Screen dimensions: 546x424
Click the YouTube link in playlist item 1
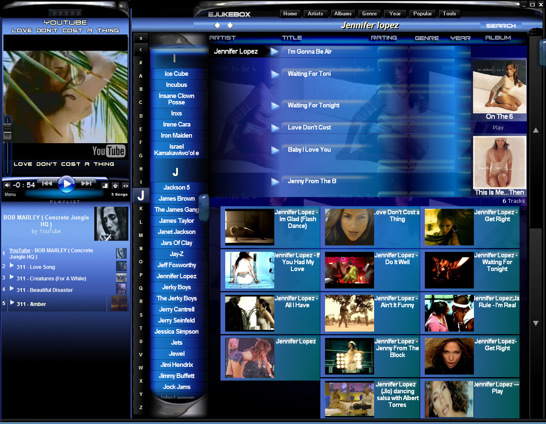coord(20,251)
